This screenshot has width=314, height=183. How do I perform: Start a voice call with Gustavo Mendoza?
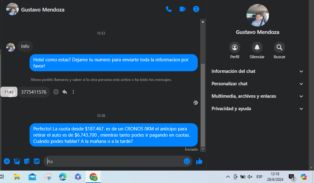click(169, 9)
